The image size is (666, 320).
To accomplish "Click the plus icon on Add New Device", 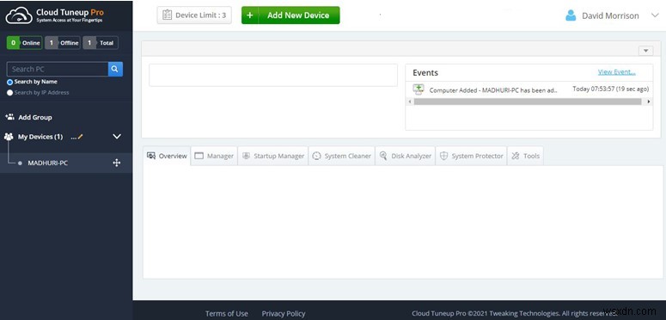I will point(250,15).
